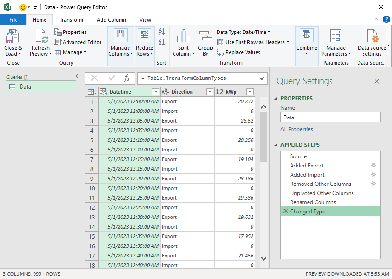Image resolution: width=392 pixels, height=279 pixels.
Task: Switch to the Home tab
Action: pyautogui.click(x=39, y=20)
